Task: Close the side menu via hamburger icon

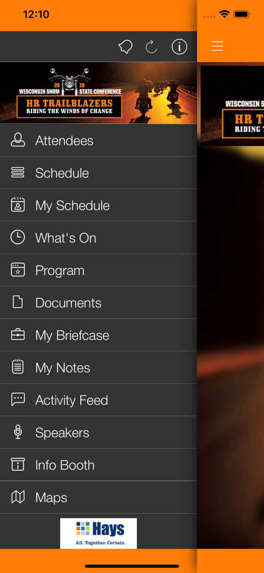Action: (x=218, y=47)
